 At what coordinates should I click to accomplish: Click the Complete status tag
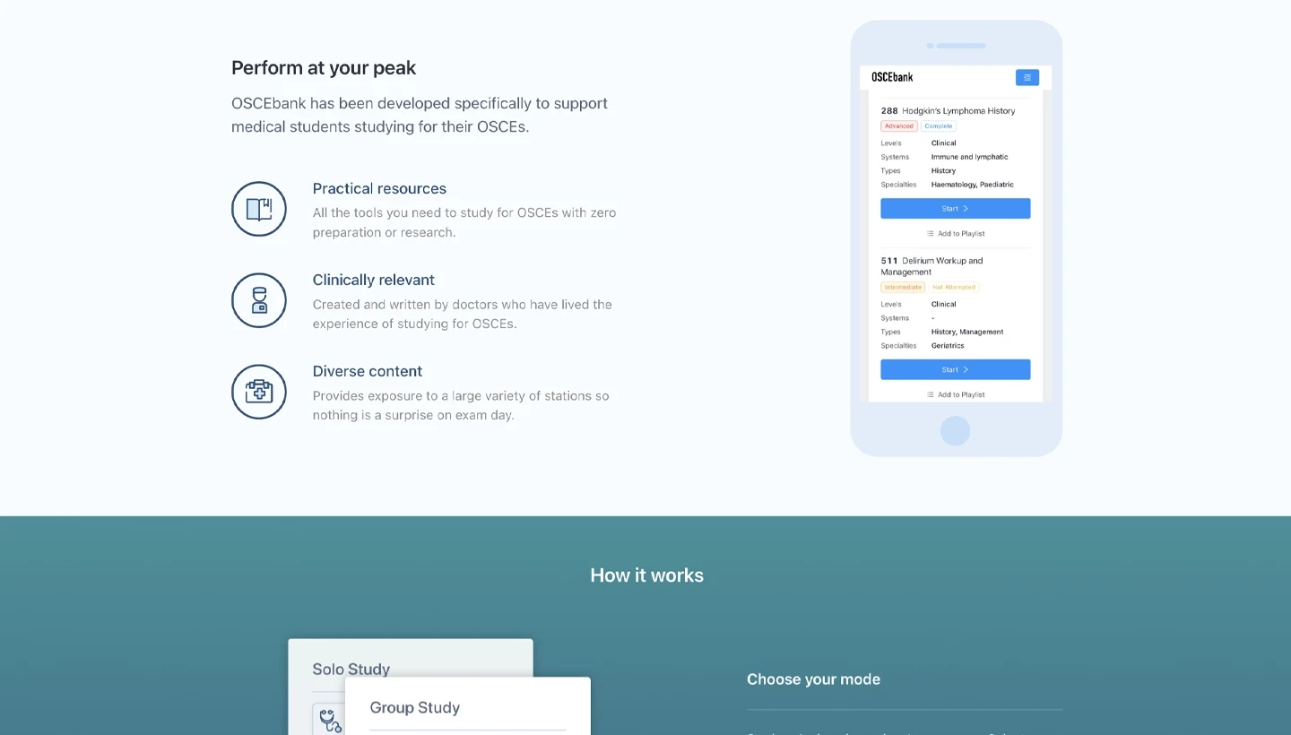939,126
